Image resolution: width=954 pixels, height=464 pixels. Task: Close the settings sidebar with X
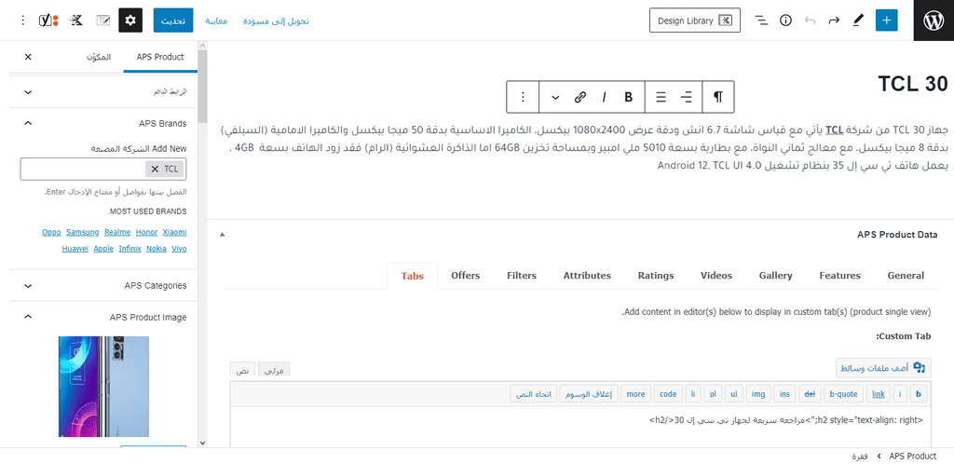pos(28,57)
